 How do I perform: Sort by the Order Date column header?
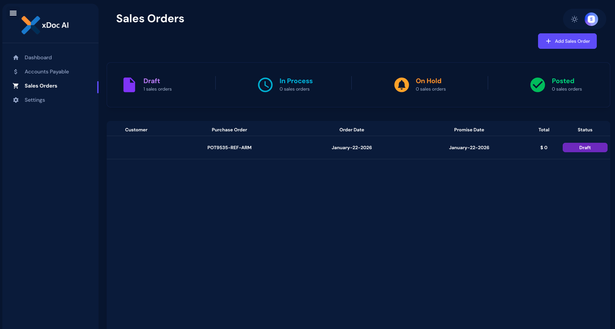[351, 130]
